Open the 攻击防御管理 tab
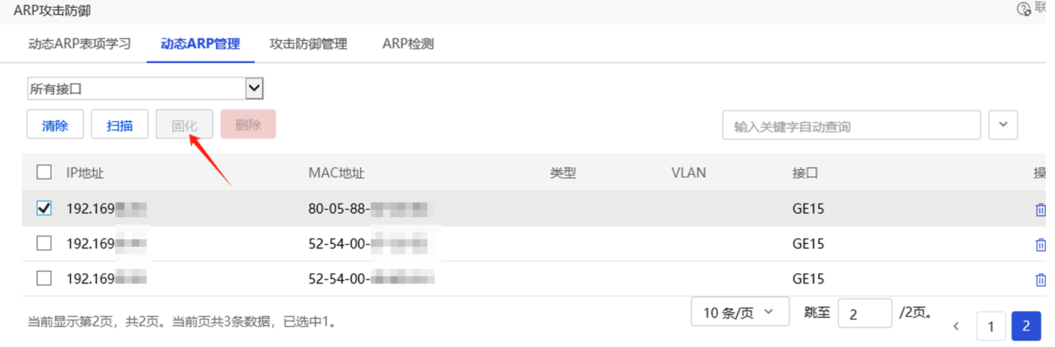Screen dimensions: 1055x347 point(308,44)
